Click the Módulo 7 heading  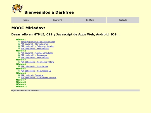coord(21,80)
